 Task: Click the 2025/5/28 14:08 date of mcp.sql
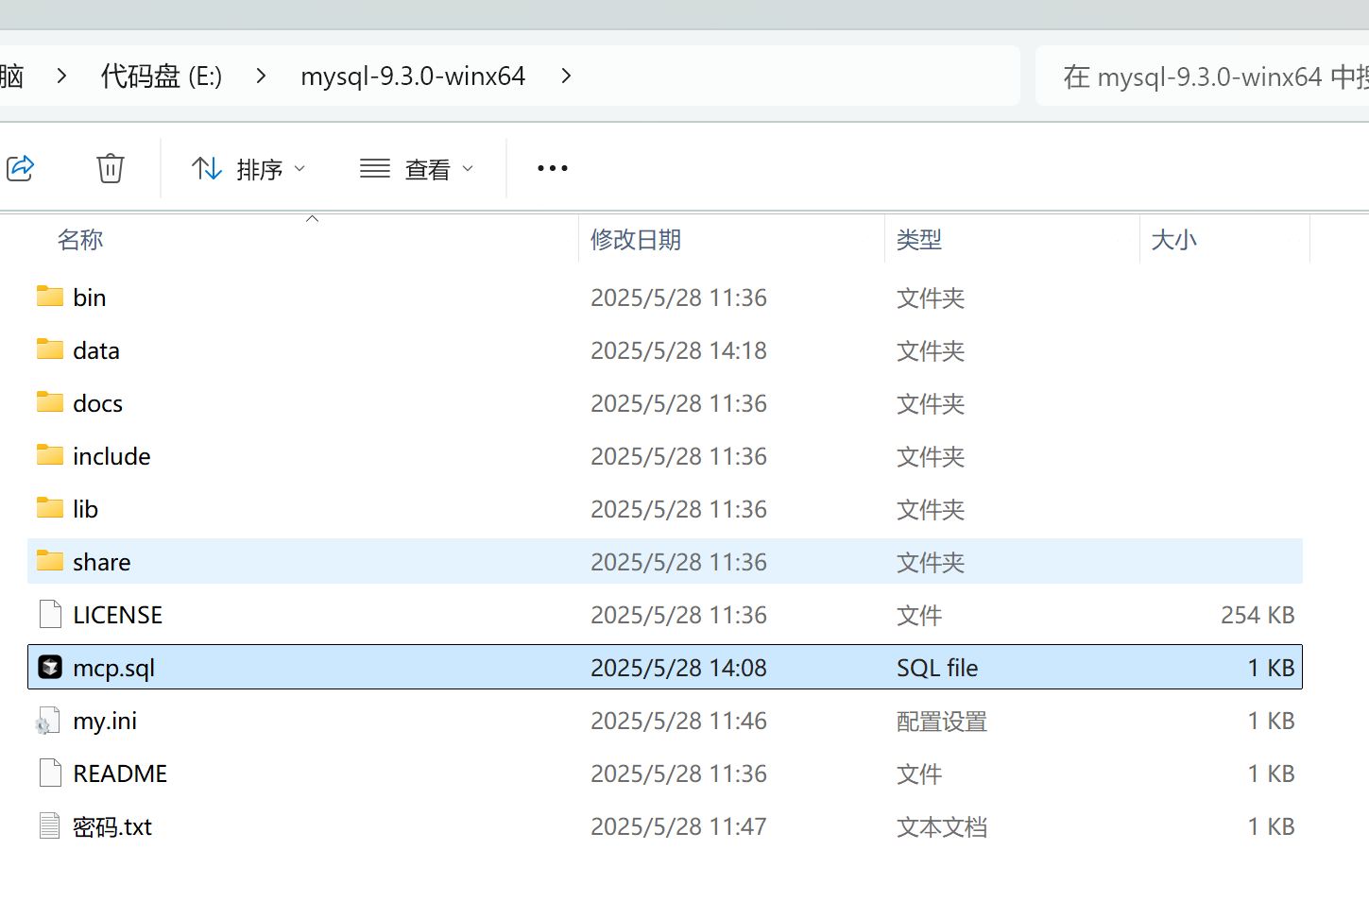[x=678, y=668]
